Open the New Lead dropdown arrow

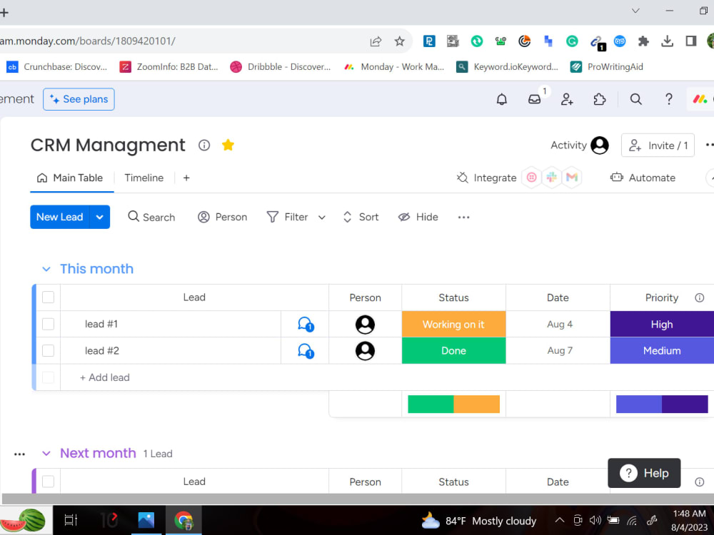point(100,217)
